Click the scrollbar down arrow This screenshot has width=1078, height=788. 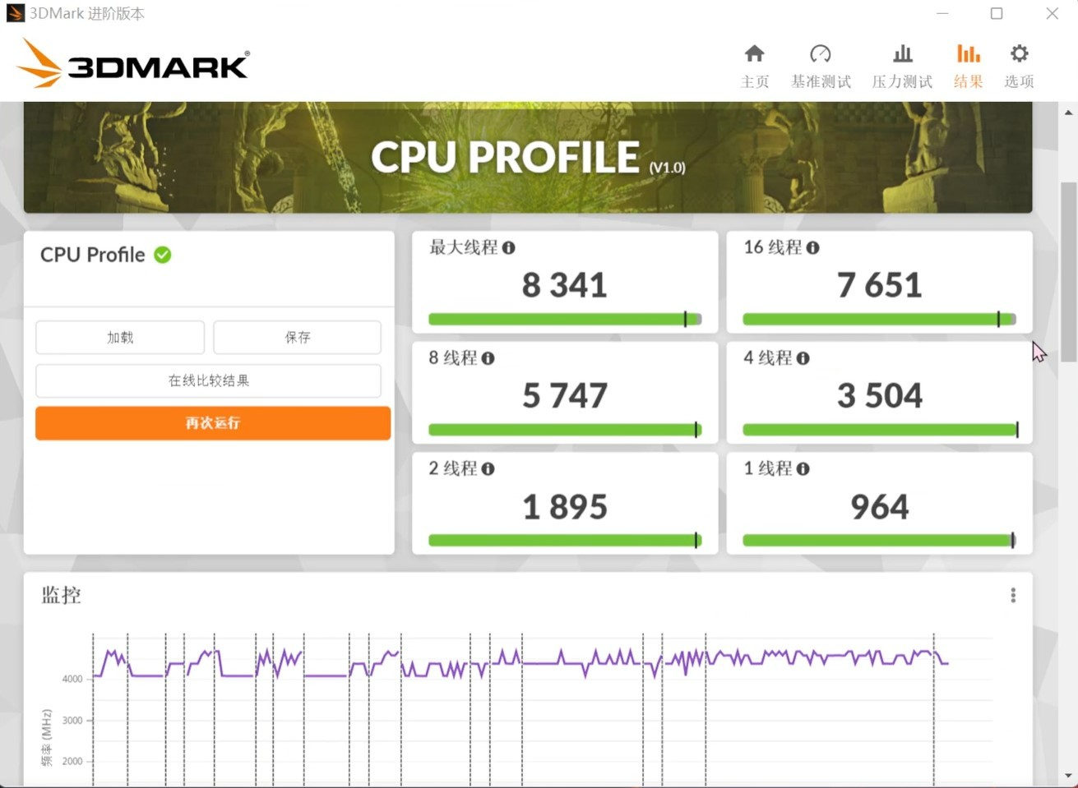click(x=1068, y=775)
